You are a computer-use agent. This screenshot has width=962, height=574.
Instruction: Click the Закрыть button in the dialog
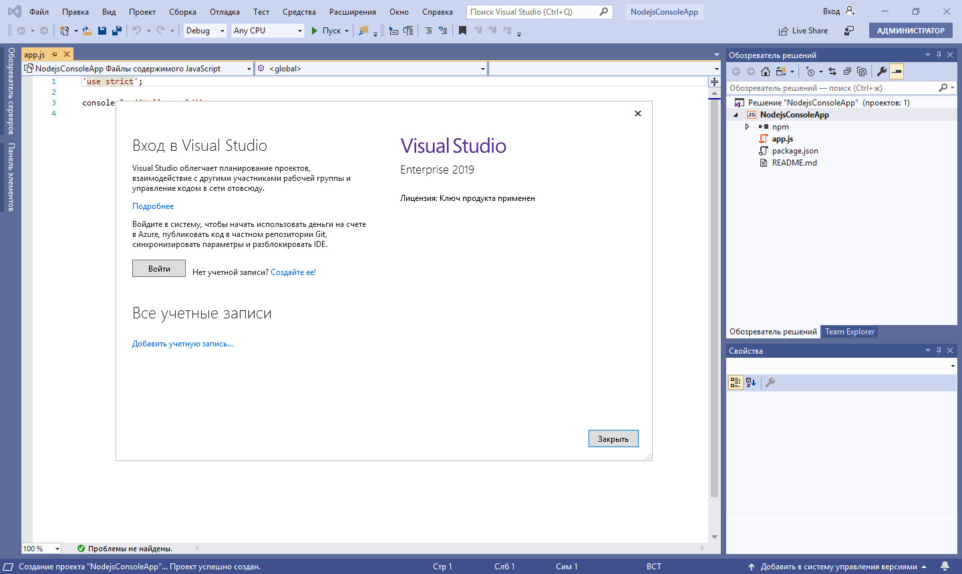[613, 439]
